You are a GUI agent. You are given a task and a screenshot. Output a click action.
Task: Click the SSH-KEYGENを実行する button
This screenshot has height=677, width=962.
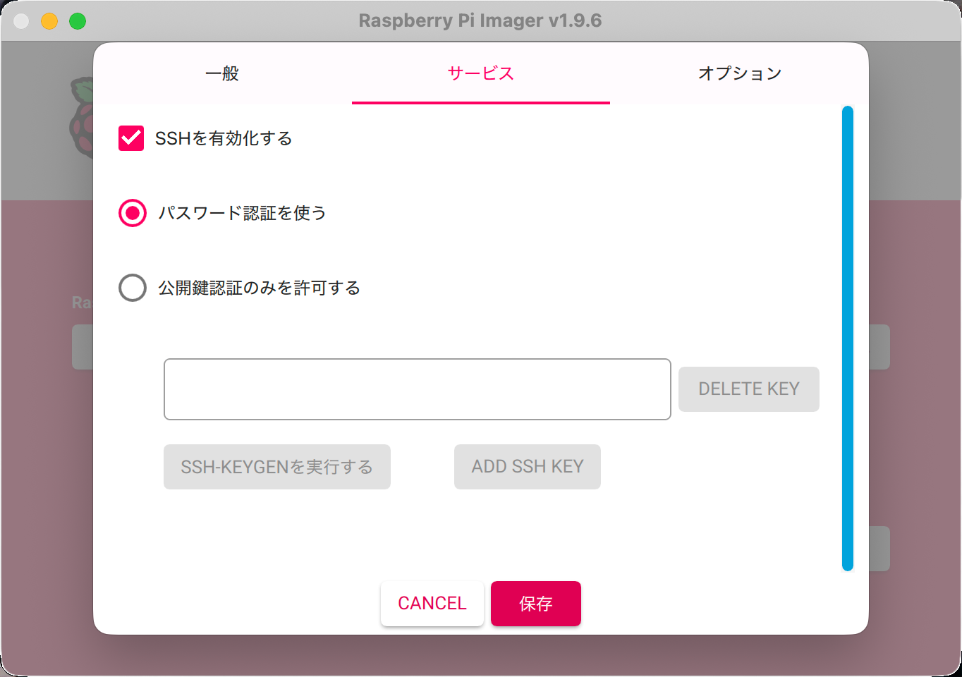[276, 467]
